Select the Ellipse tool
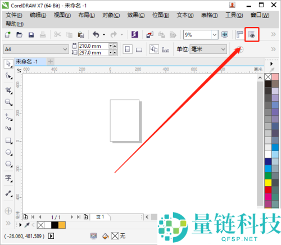Viewport: 281px width, 245px height. coord(8,152)
